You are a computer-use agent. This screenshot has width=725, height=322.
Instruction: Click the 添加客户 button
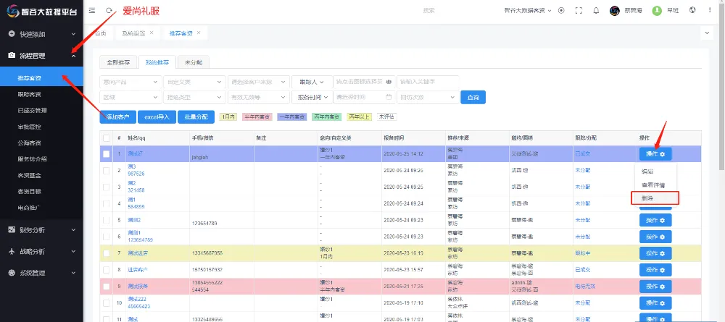(x=117, y=116)
